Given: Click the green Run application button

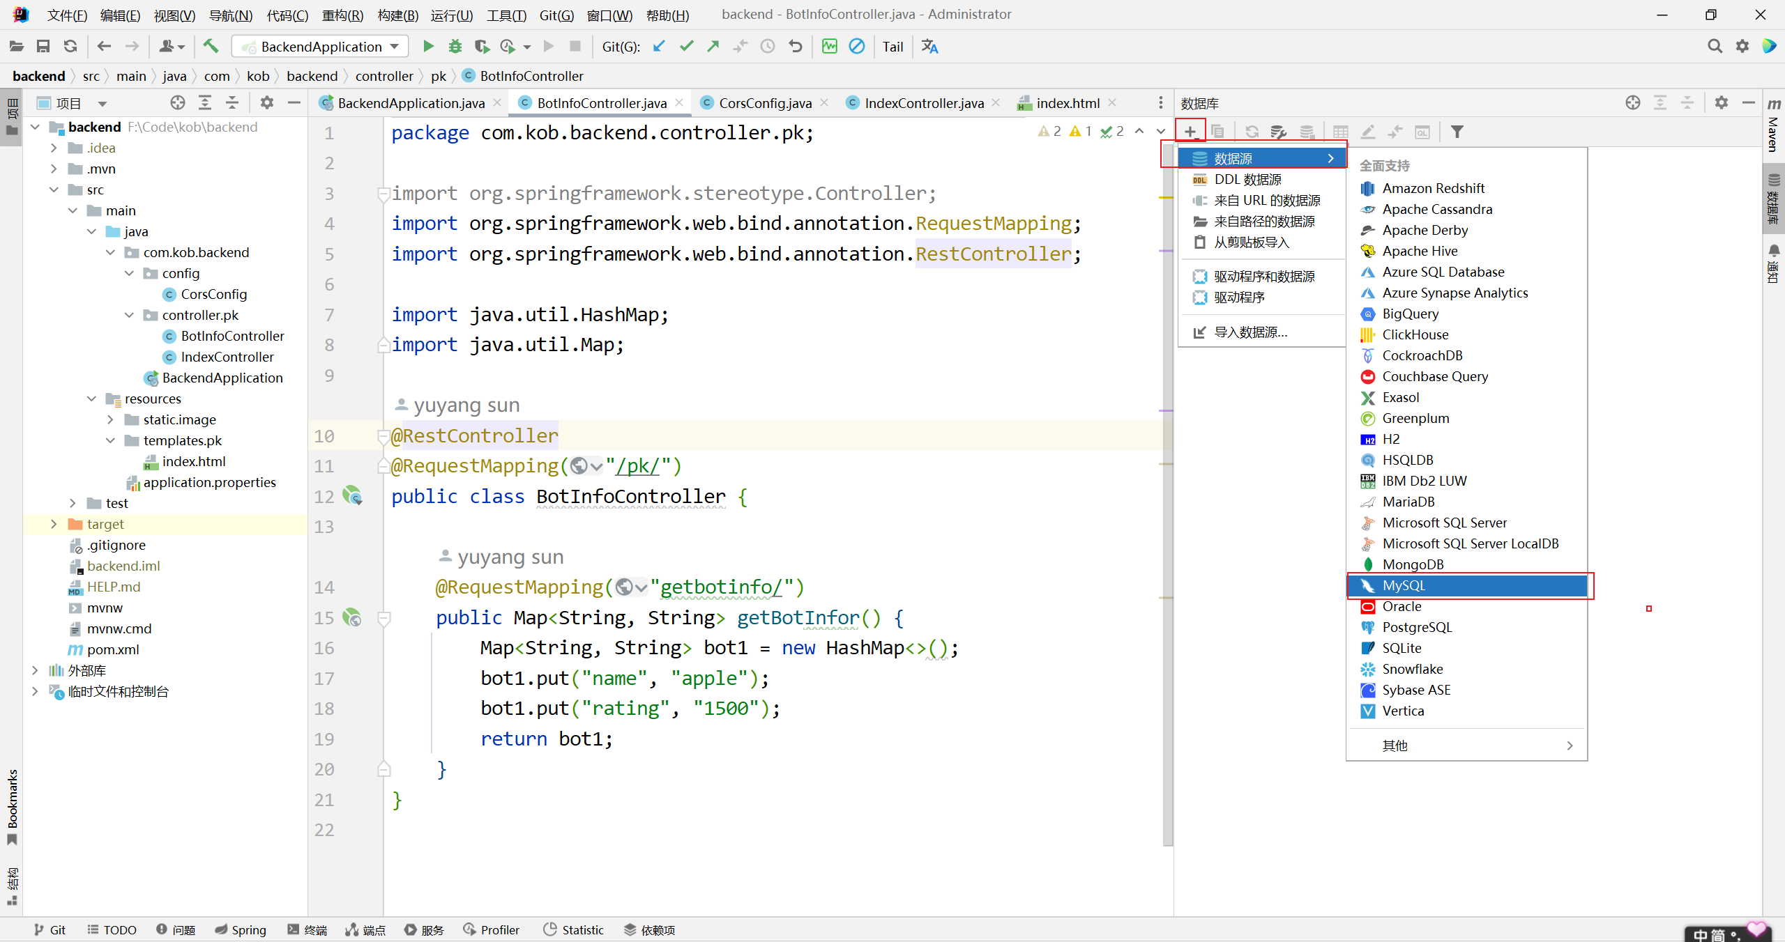Looking at the screenshot, I should click(x=428, y=47).
